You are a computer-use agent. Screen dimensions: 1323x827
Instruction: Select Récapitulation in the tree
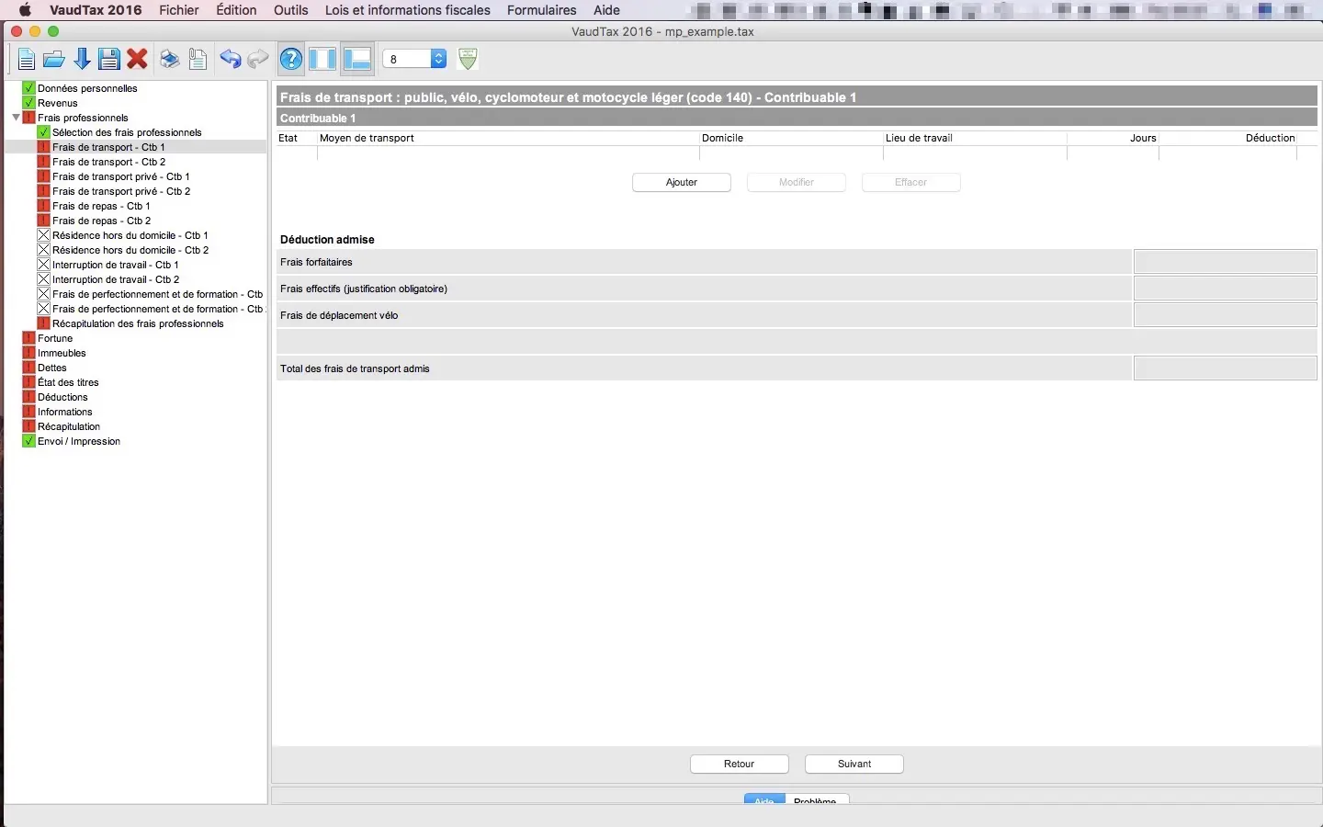(x=69, y=426)
